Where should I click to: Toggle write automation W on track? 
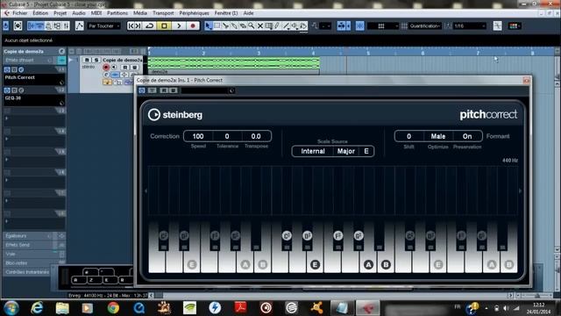click(x=134, y=67)
